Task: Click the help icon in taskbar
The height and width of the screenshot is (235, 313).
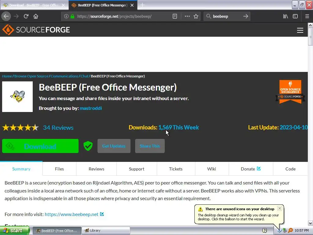Action: tap(264, 230)
